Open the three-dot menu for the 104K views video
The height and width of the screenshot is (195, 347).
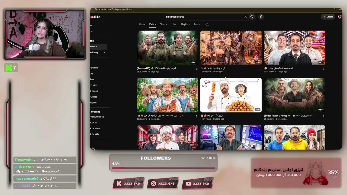click(x=323, y=69)
